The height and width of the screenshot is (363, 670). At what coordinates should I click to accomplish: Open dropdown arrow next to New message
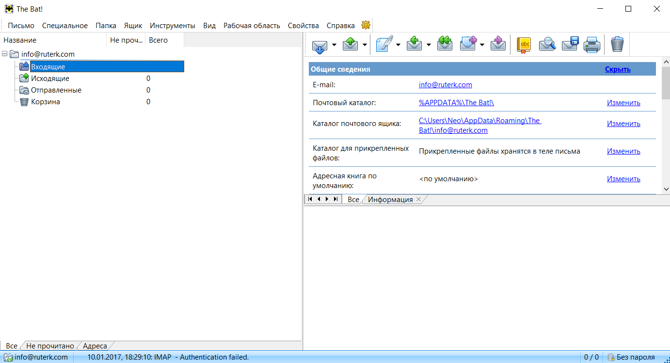tap(398, 45)
